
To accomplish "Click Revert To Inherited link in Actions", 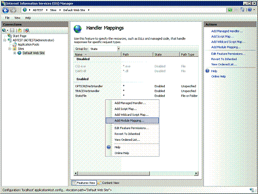I will tap(224, 59).
